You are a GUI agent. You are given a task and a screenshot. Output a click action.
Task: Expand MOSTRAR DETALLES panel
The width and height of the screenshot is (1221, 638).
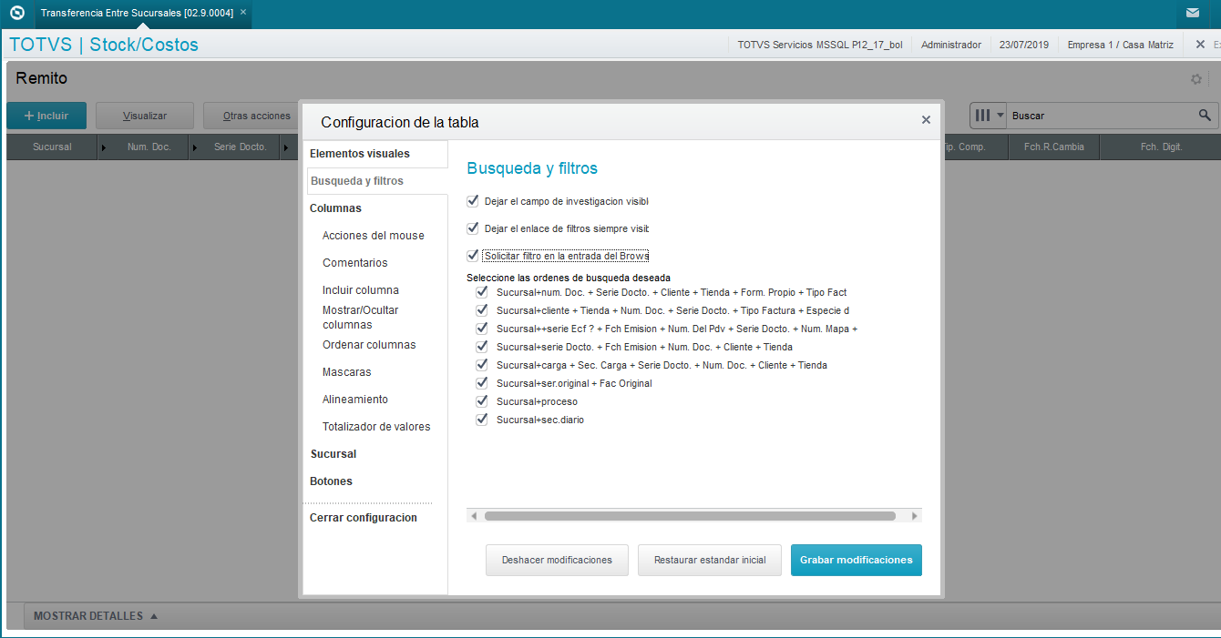96,616
